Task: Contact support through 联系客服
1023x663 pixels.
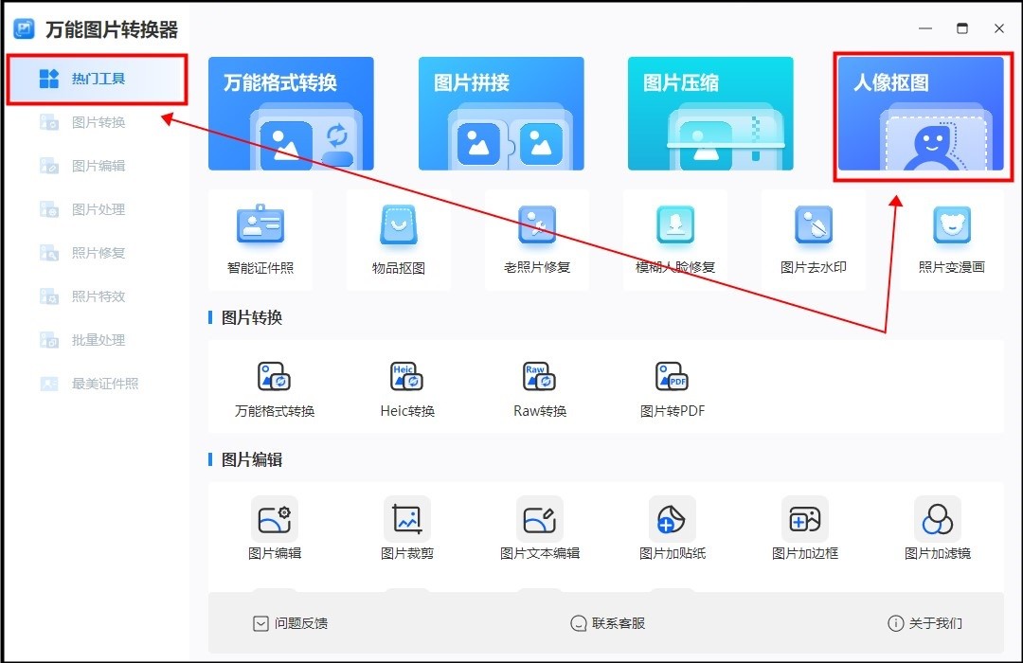Action: (x=613, y=623)
